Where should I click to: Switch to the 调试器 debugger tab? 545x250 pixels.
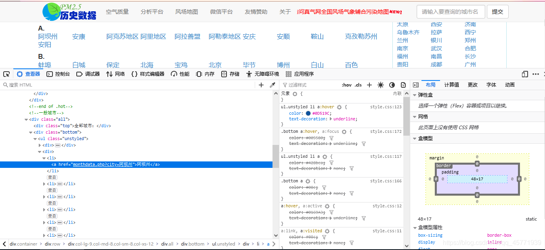88,74
